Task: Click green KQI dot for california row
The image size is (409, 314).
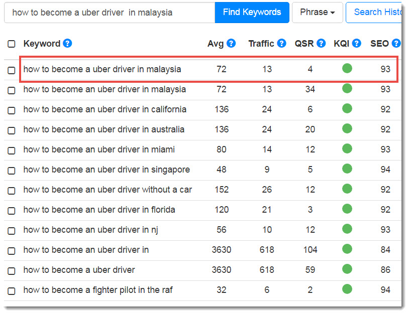Action: 347,108
